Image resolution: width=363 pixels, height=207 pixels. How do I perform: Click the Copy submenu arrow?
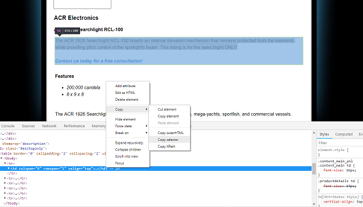[147, 109]
